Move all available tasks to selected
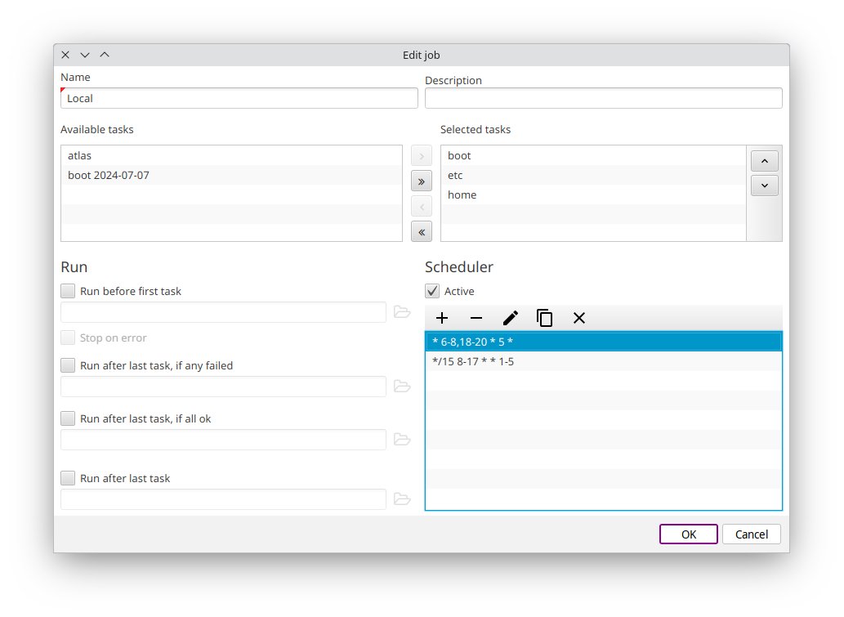Image resolution: width=844 pixels, height=617 pixels. [x=422, y=181]
